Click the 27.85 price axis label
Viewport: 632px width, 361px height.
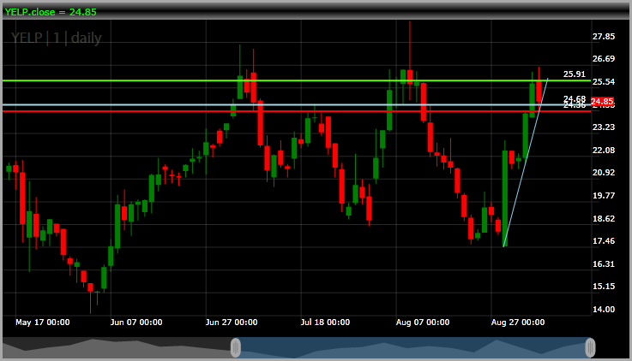604,37
